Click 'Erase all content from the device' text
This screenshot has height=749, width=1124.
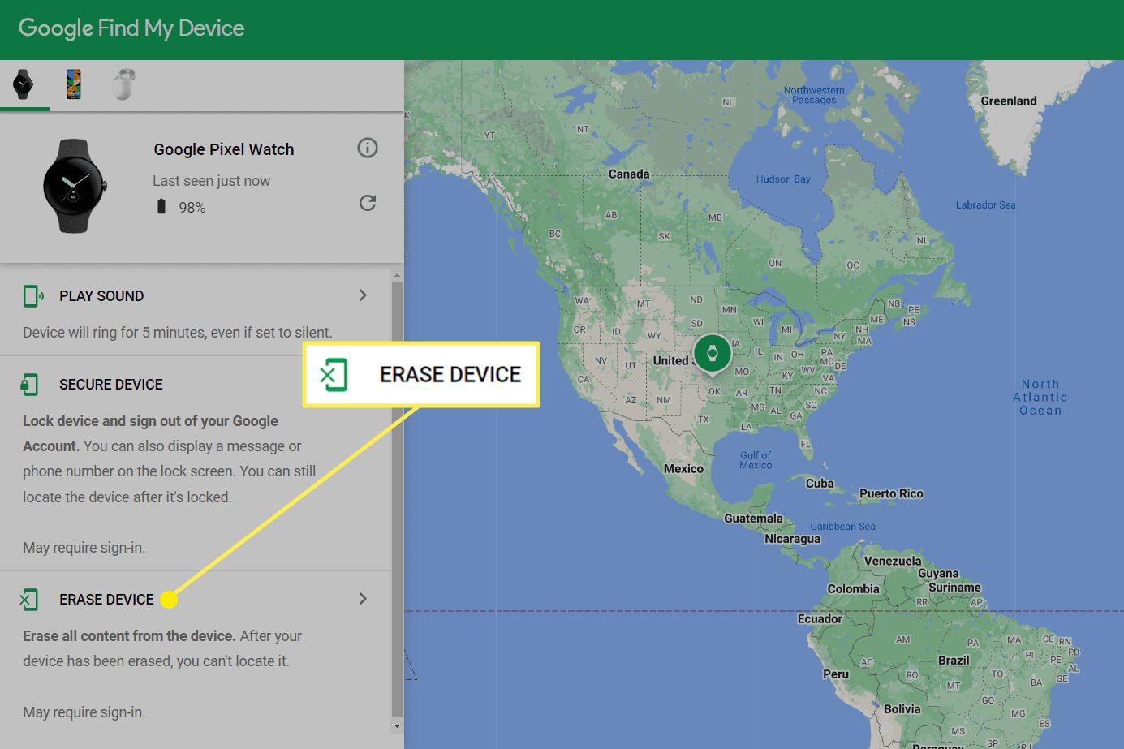129,636
